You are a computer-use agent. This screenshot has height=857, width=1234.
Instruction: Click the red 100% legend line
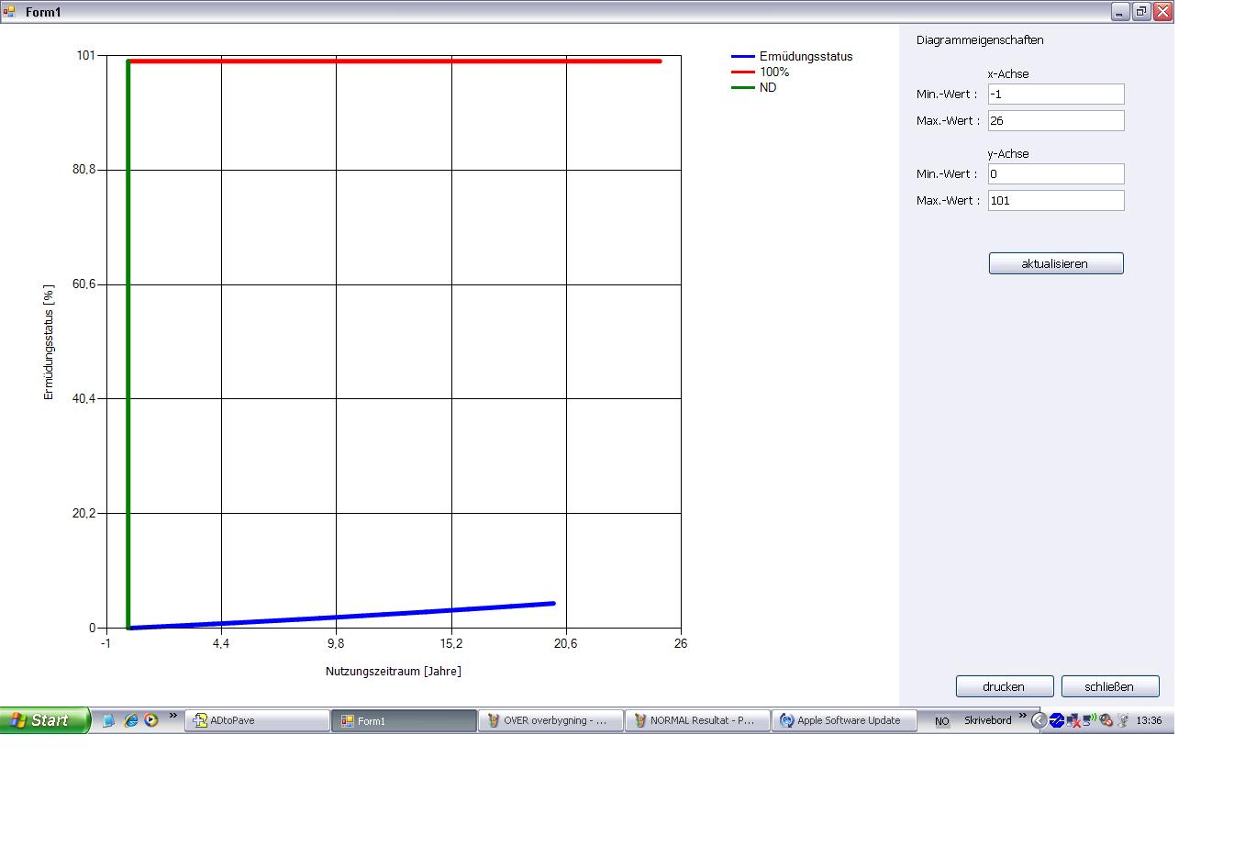742,72
